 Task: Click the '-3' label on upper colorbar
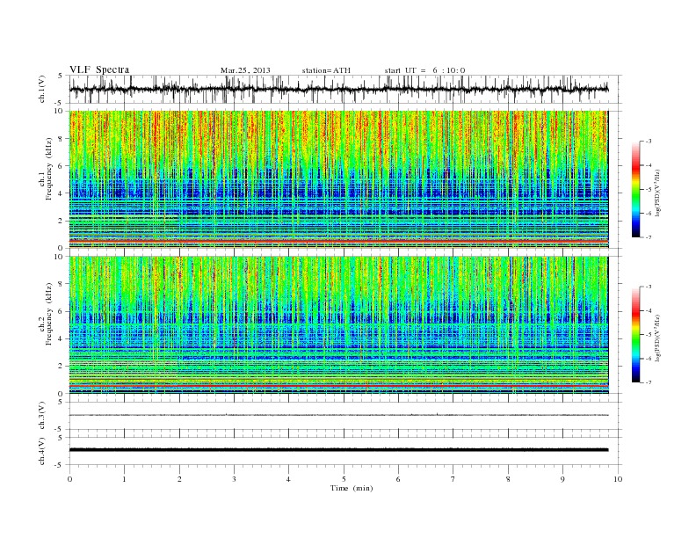[x=649, y=142]
